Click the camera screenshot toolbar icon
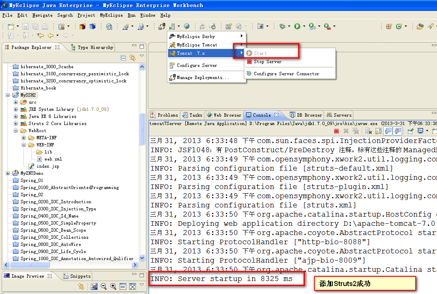 point(261,26)
